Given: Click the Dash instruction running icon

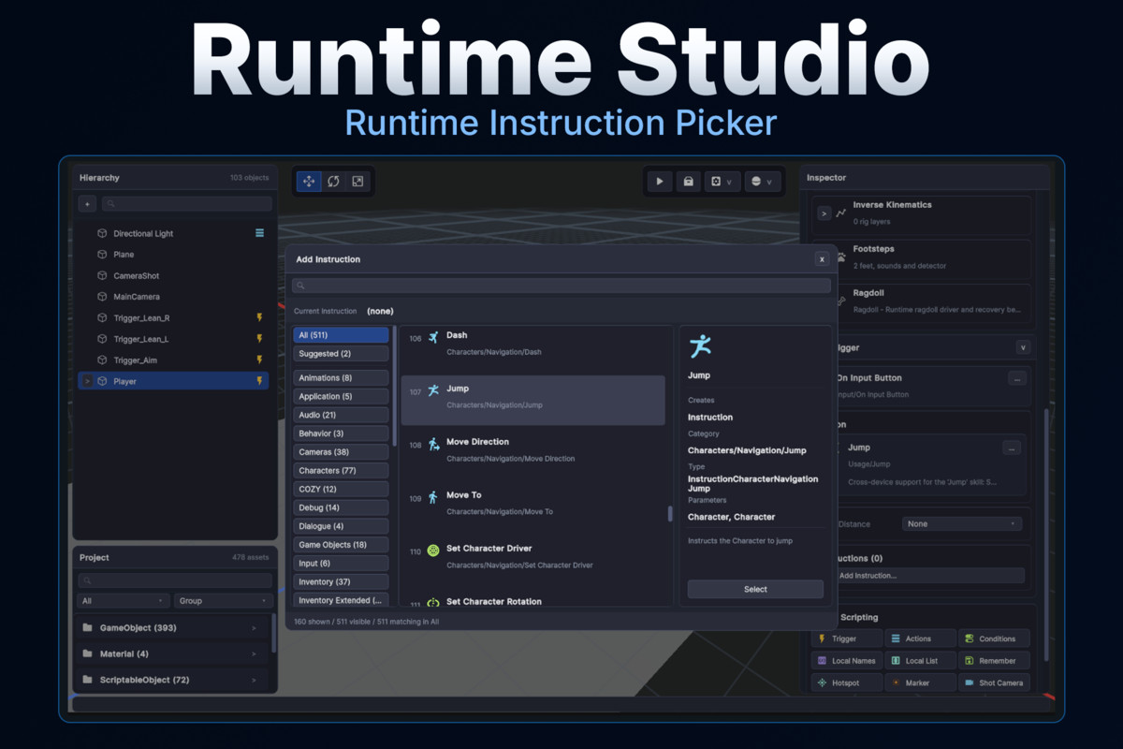Looking at the screenshot, I should pos(433,337).
